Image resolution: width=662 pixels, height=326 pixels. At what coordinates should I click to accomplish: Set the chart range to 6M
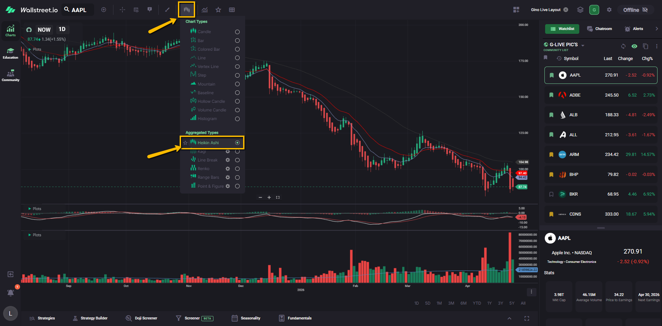point(463,303)
